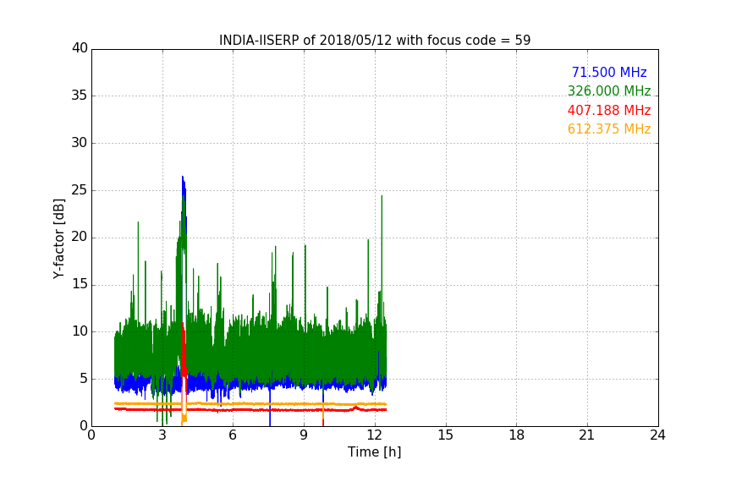This screenshot has height=487, width=731.
Task: Click the x-axis tick label '15'
Action: pyautogui.click(x=446, y=435)
